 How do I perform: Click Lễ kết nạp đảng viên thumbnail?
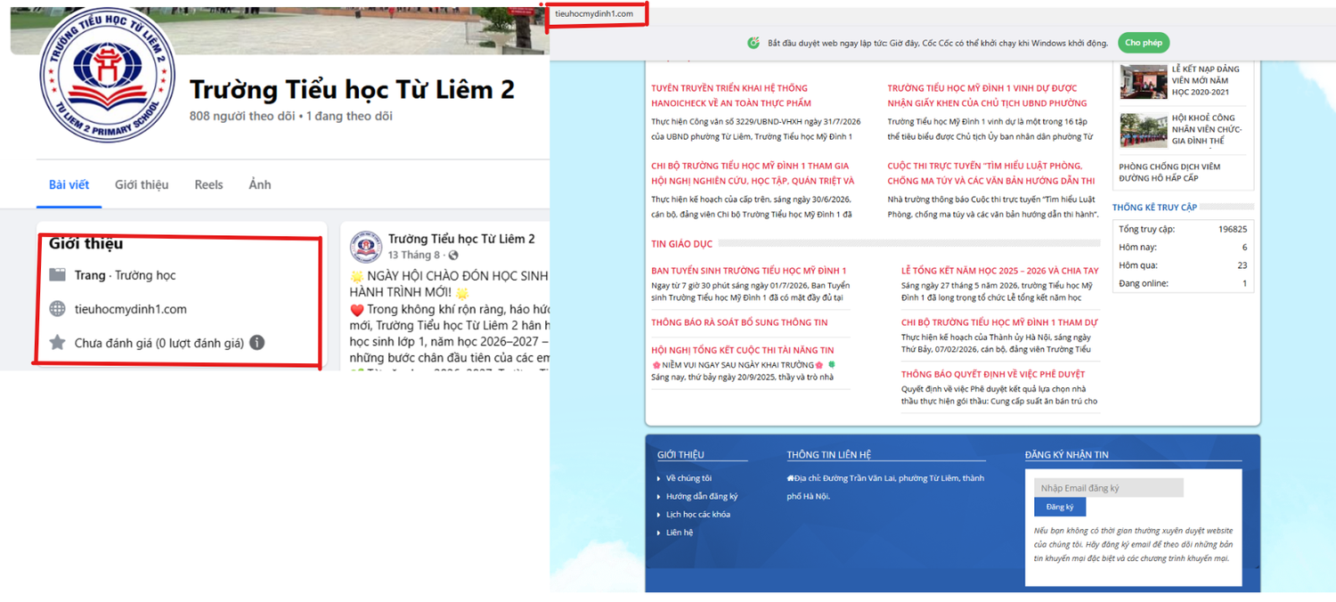point(1144,82)
